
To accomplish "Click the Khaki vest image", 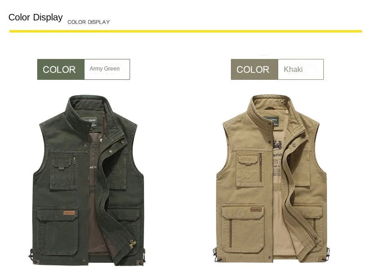I will click(271, 179).
